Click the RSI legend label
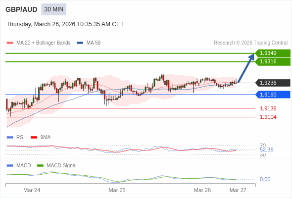 [x=20, y=138]
